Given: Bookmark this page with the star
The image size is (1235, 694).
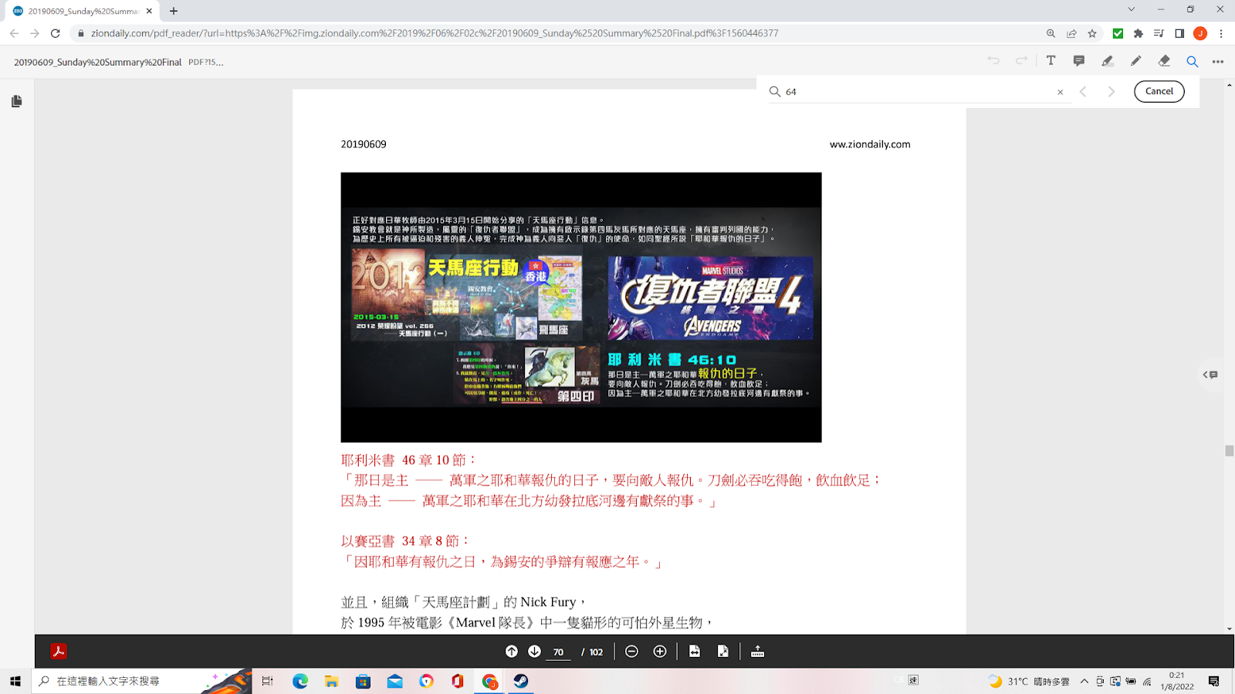Looking at the screenshot, I should (1092, 33).
